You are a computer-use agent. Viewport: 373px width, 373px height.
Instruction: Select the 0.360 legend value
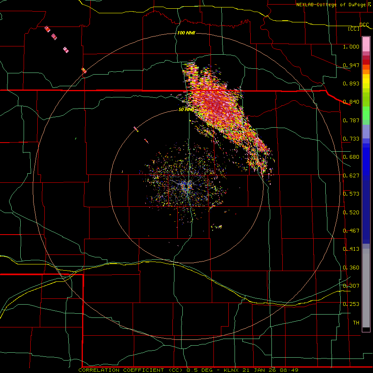[x=351, y=268]
